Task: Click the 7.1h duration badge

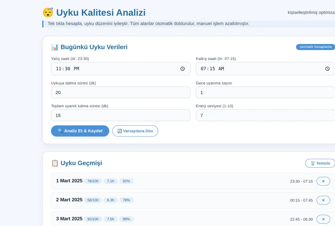Action: [x=111, y=181]
